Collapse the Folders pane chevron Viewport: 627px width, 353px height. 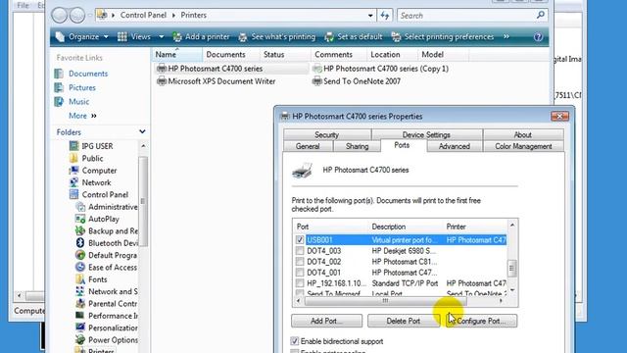pos(142,131)
